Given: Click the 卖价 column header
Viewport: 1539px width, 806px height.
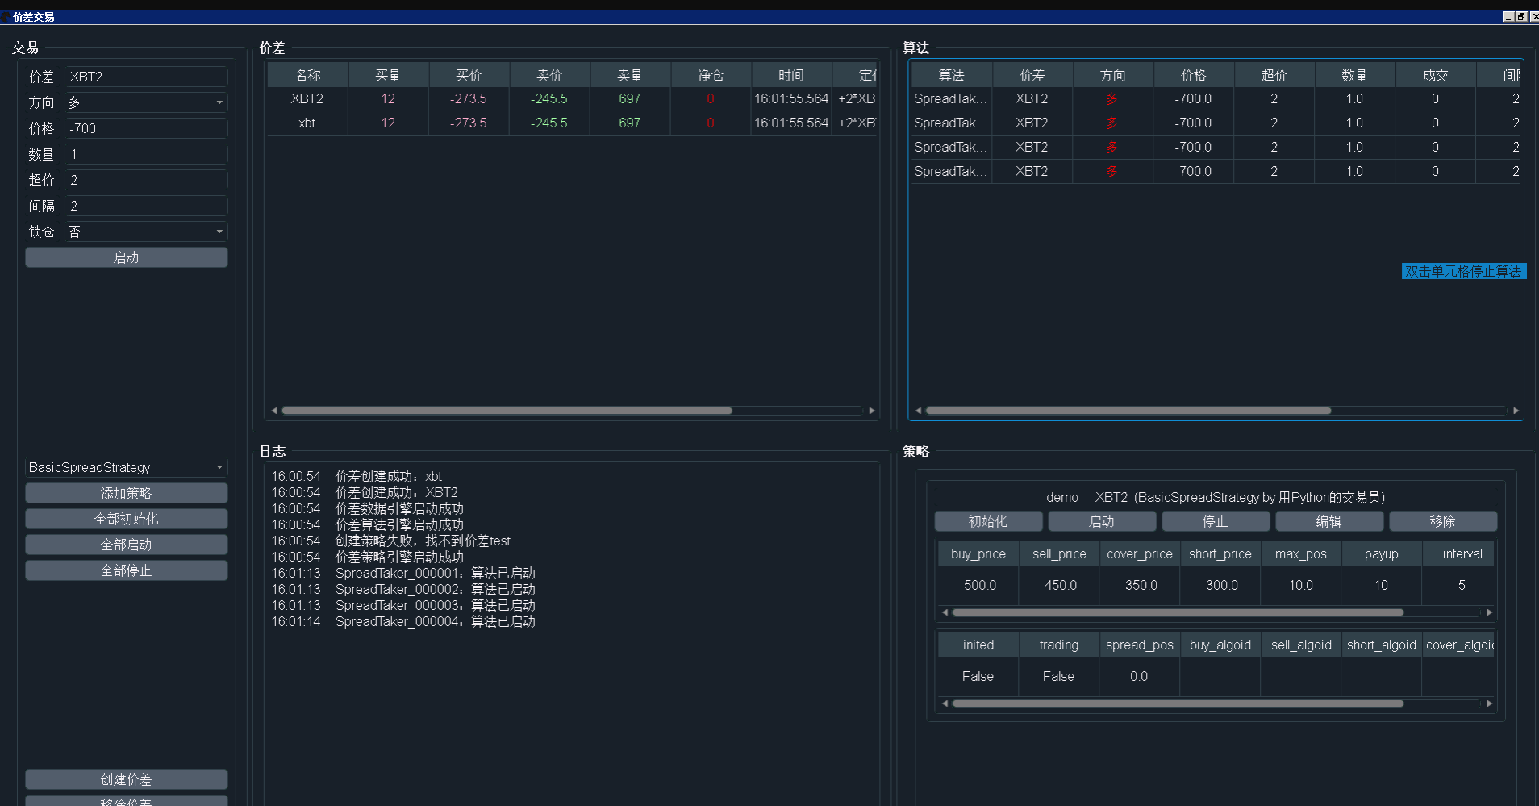Looking at the screenshot, I should pyautogui.click(x=549, y=75).
